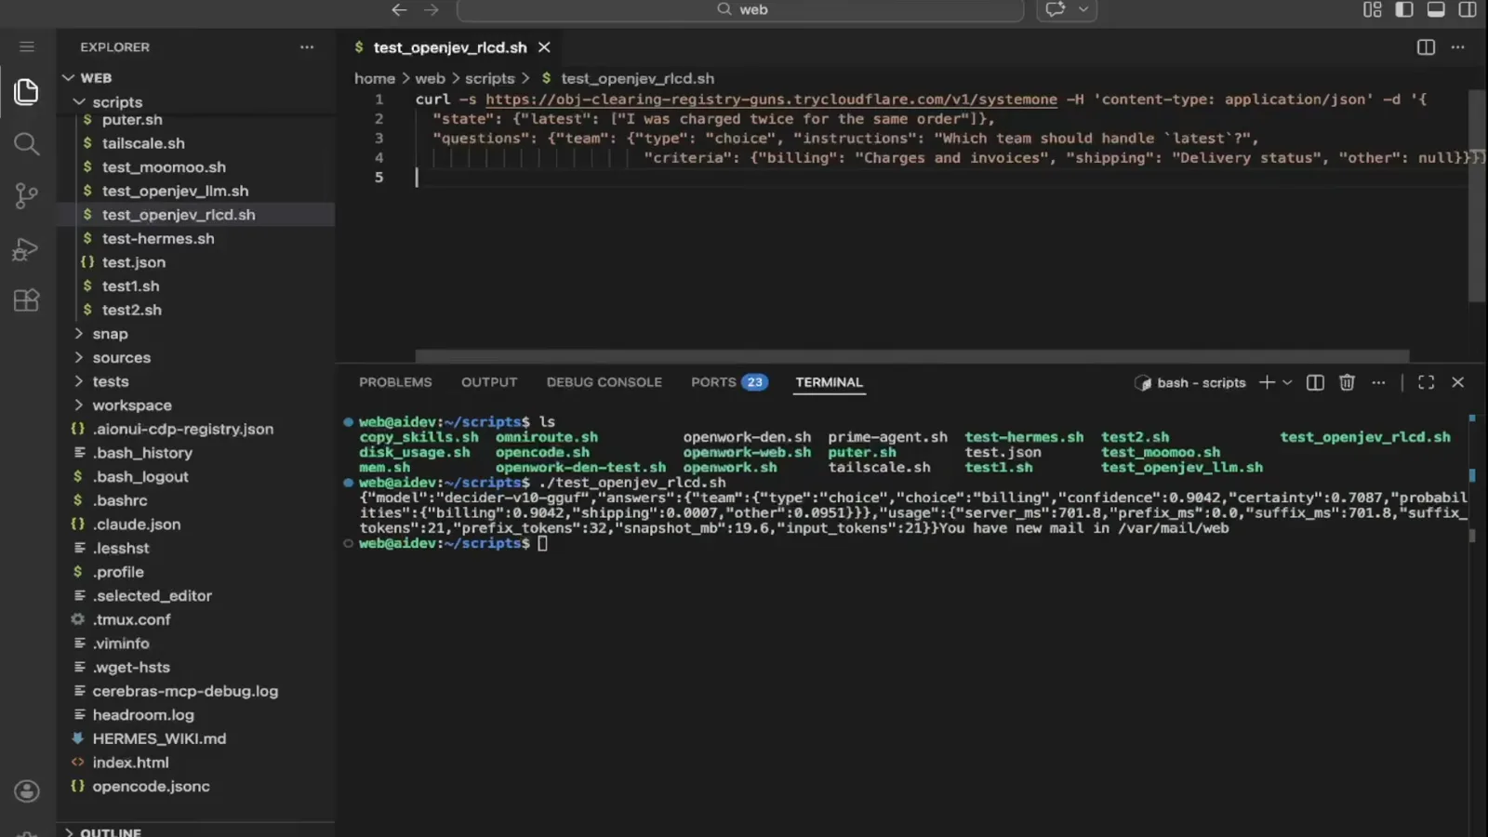Open the Search view in activity bar
1488x837 pixels.
click(x=26, y=143)
